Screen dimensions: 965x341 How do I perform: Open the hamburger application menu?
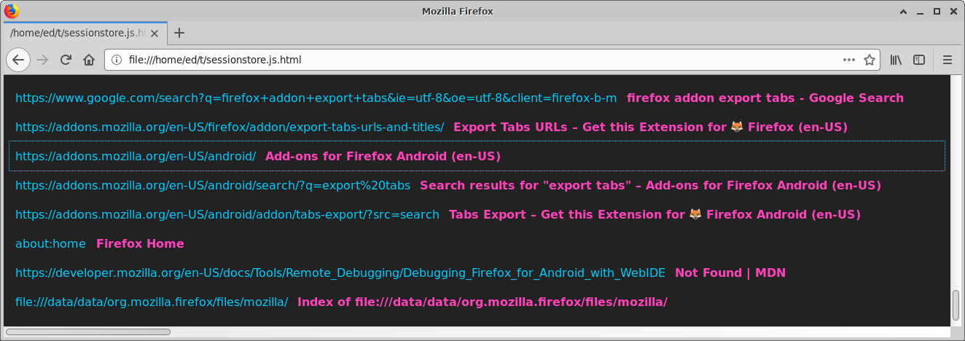[x=948, y=60]
